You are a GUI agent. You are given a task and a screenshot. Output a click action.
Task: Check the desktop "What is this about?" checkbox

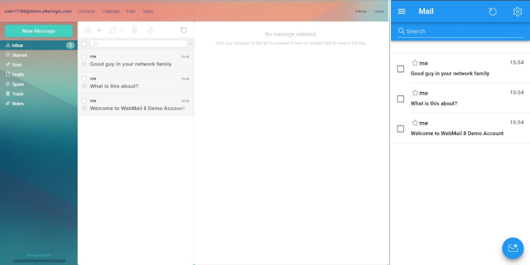pyautogui.click(x=84, y=78)
